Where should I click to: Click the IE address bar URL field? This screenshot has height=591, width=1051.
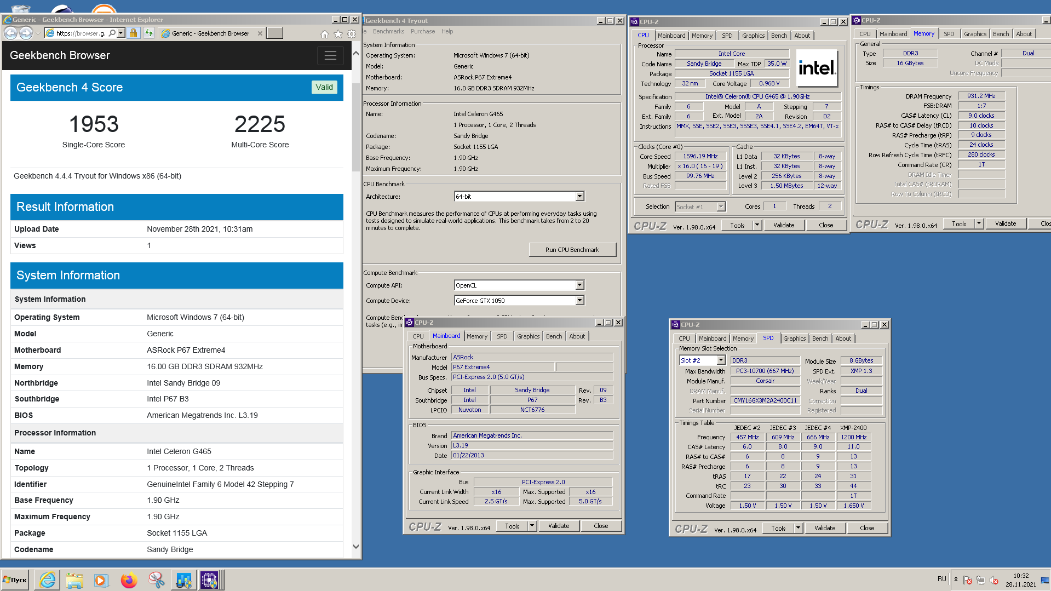pos(81,33)
